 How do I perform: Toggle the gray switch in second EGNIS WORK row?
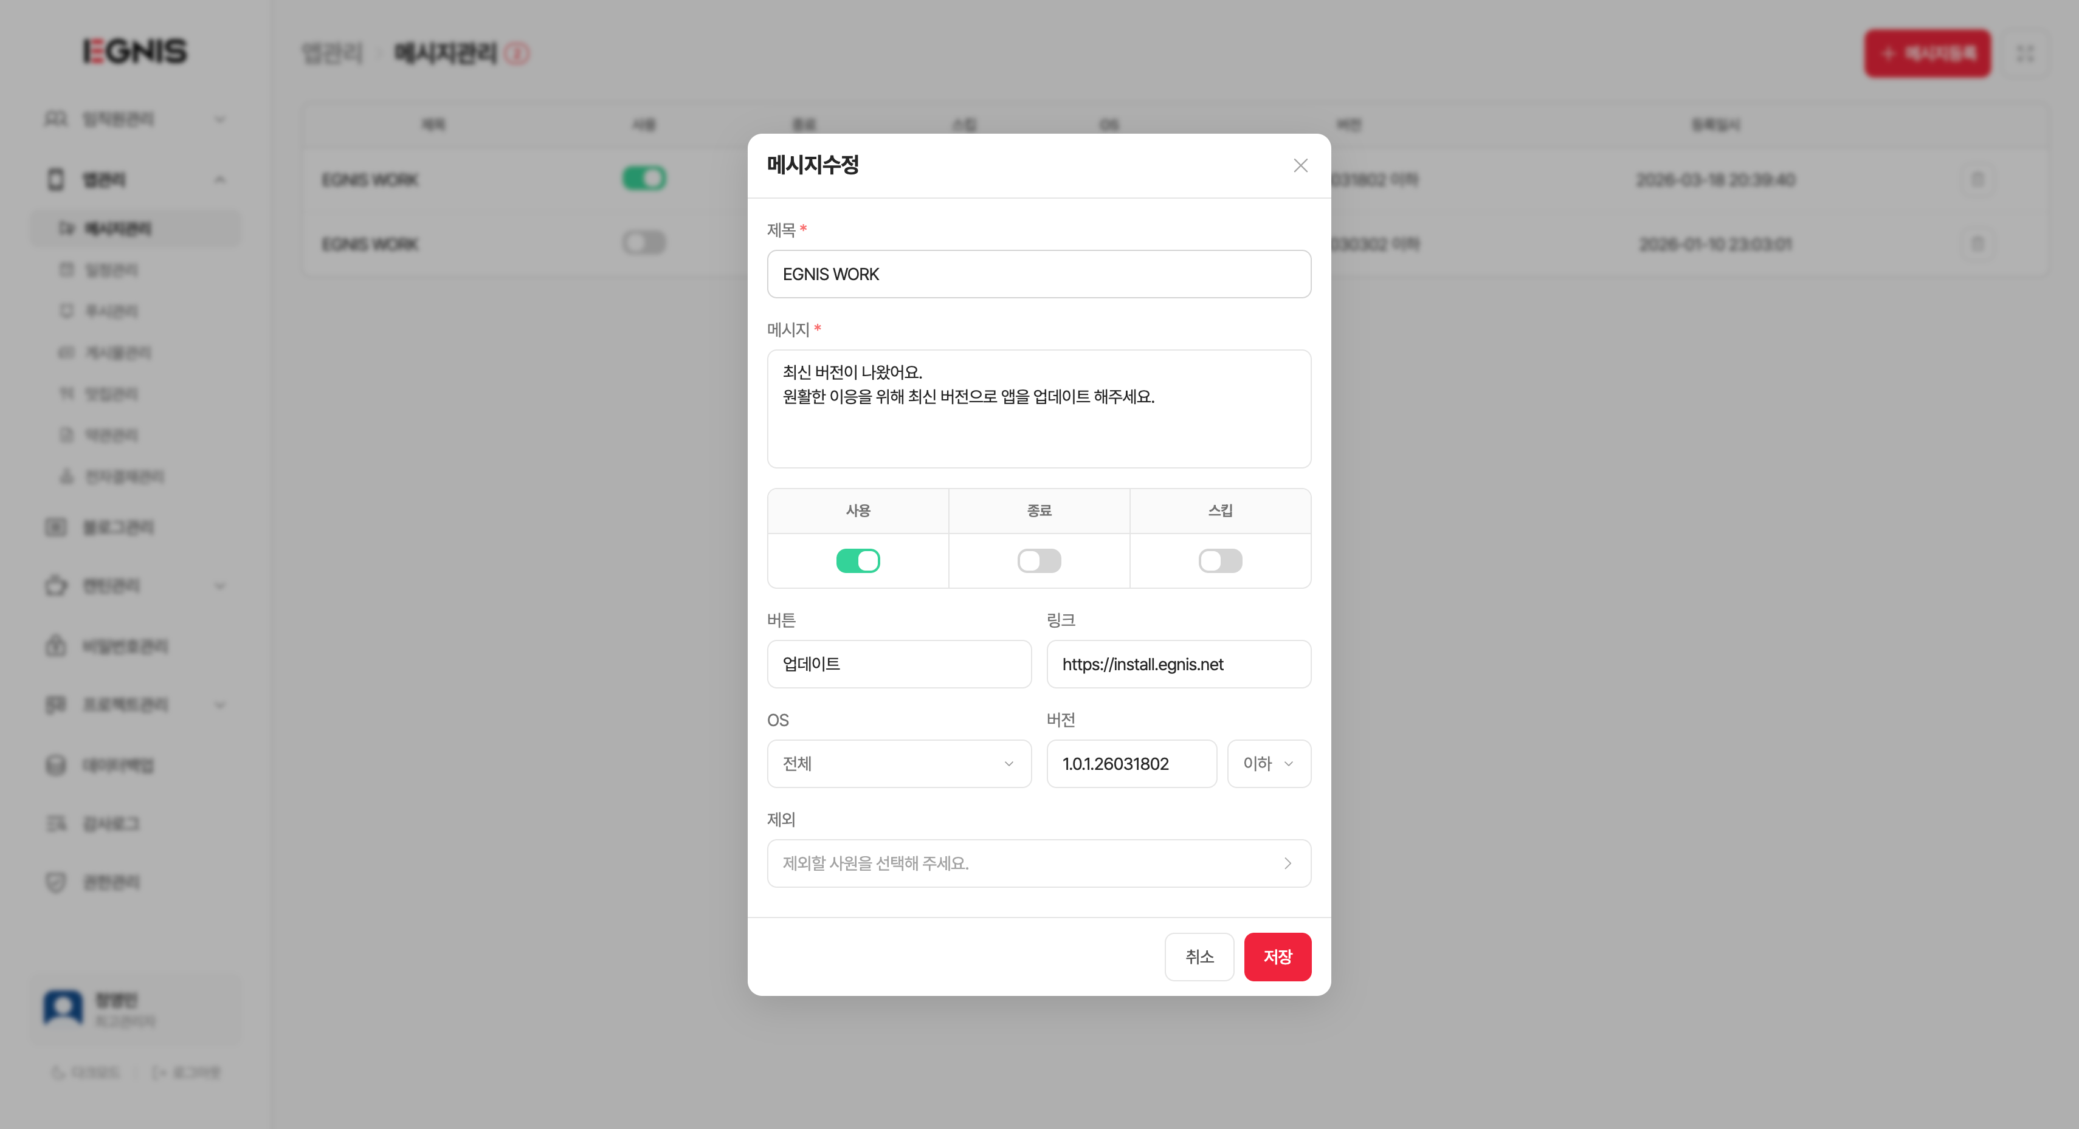(x=644, y=243)
